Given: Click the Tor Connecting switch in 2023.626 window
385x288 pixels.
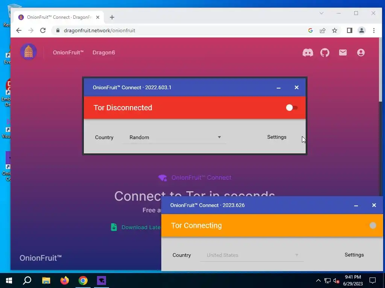Looking at the screenshot, I should (373, 225).
